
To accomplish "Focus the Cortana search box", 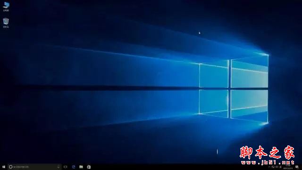I will coord(34,167).
